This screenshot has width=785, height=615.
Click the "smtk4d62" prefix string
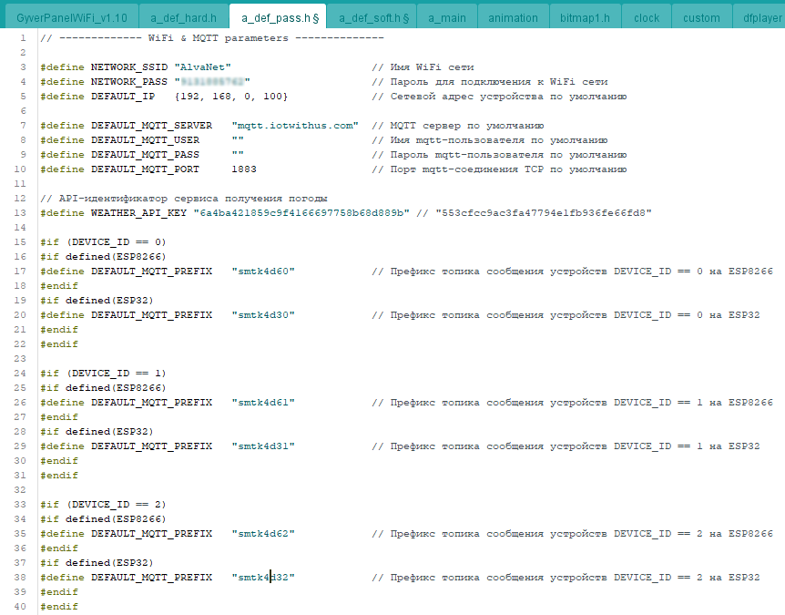click(x=263, y=534)
